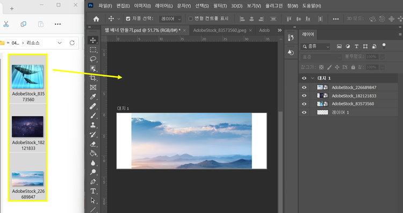The image size is (403, 213).
Task: Toggle the 자동 선택 checkbox
Action: click(128, 18)
